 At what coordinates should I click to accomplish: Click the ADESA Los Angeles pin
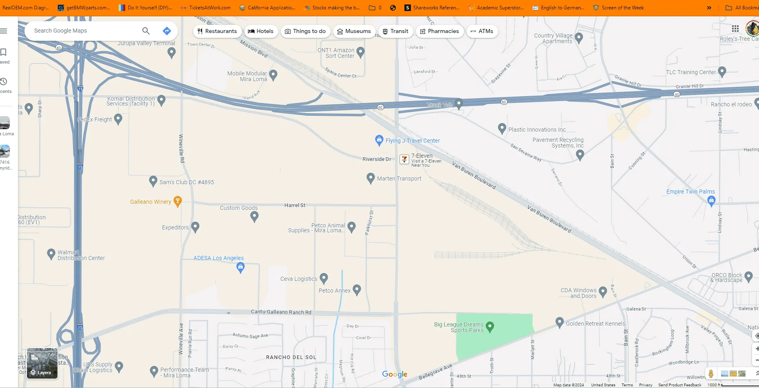tap(240, 267)
